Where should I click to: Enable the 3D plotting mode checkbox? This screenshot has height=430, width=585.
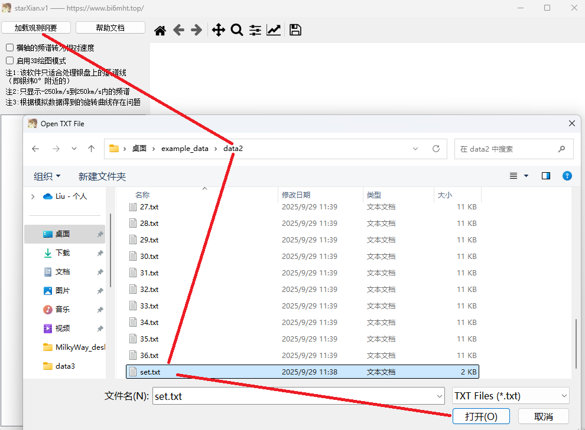tap(10, 60)
